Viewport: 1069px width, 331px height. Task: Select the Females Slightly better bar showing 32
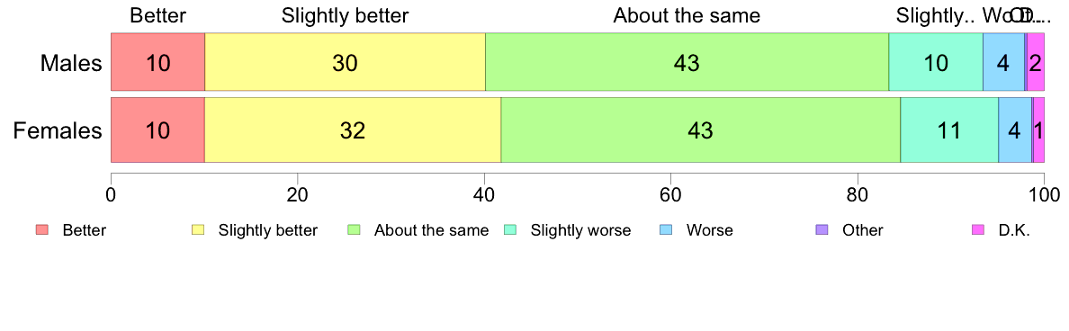353,130
